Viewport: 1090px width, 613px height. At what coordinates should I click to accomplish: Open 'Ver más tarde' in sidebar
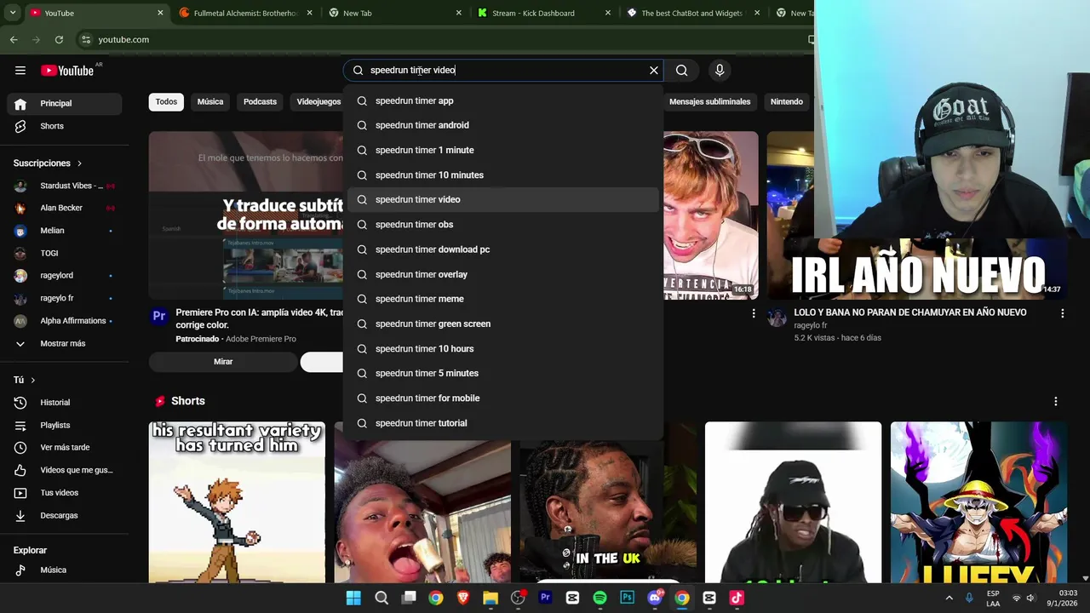coord(65,447)
